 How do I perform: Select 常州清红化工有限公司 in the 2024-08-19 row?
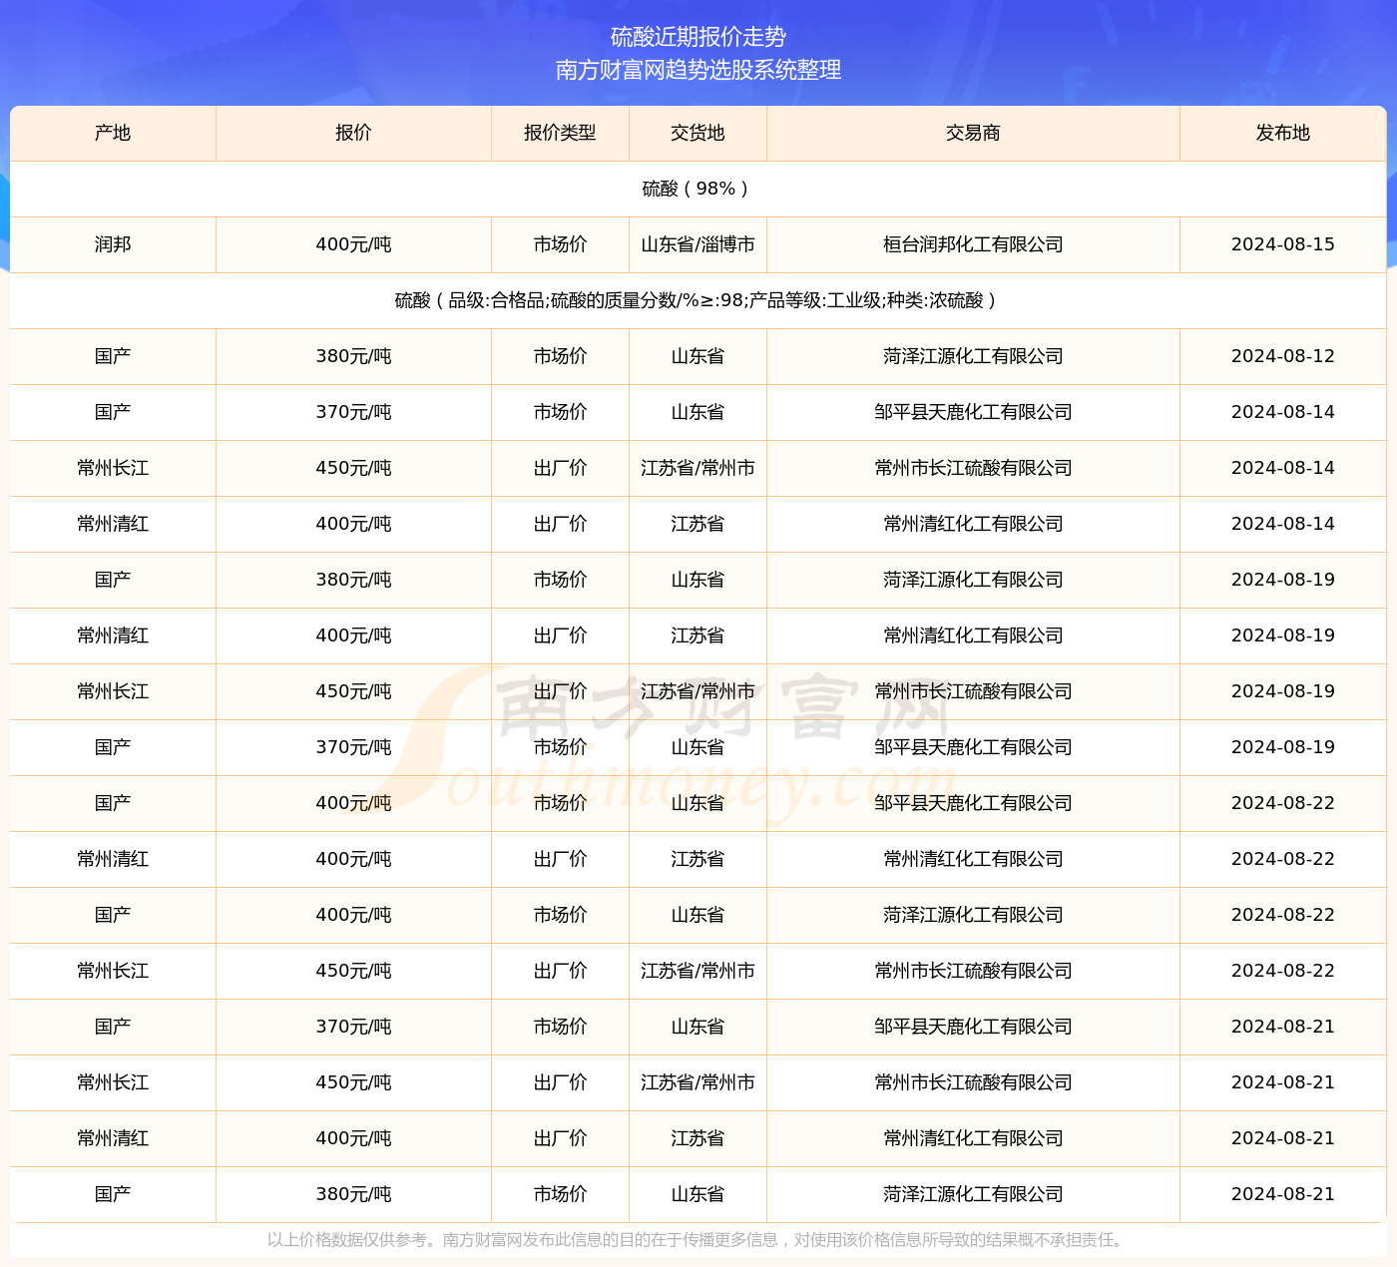point(973,635)
